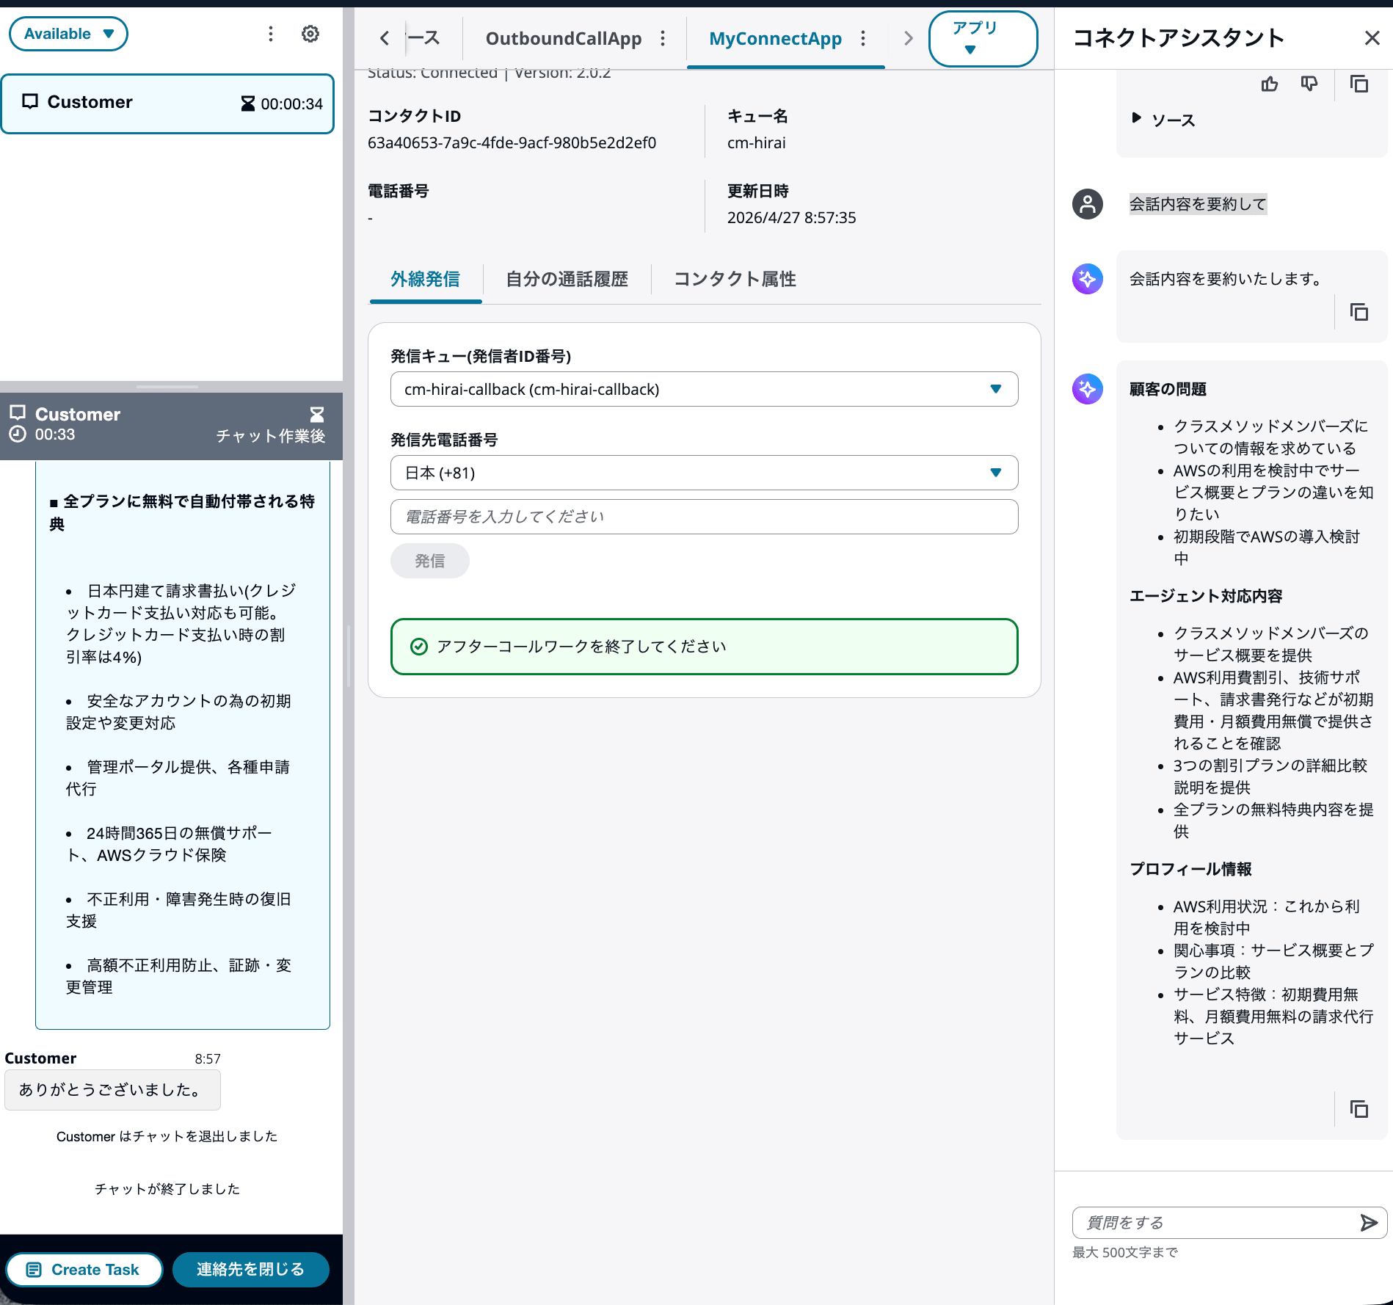Open the settings gear icon
1393x1305 pixels.
click(x=310, y=33)
